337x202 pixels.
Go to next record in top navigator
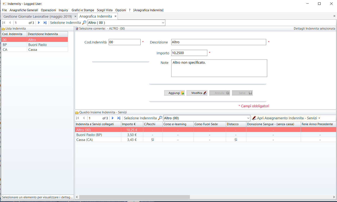tap(39, 23)
